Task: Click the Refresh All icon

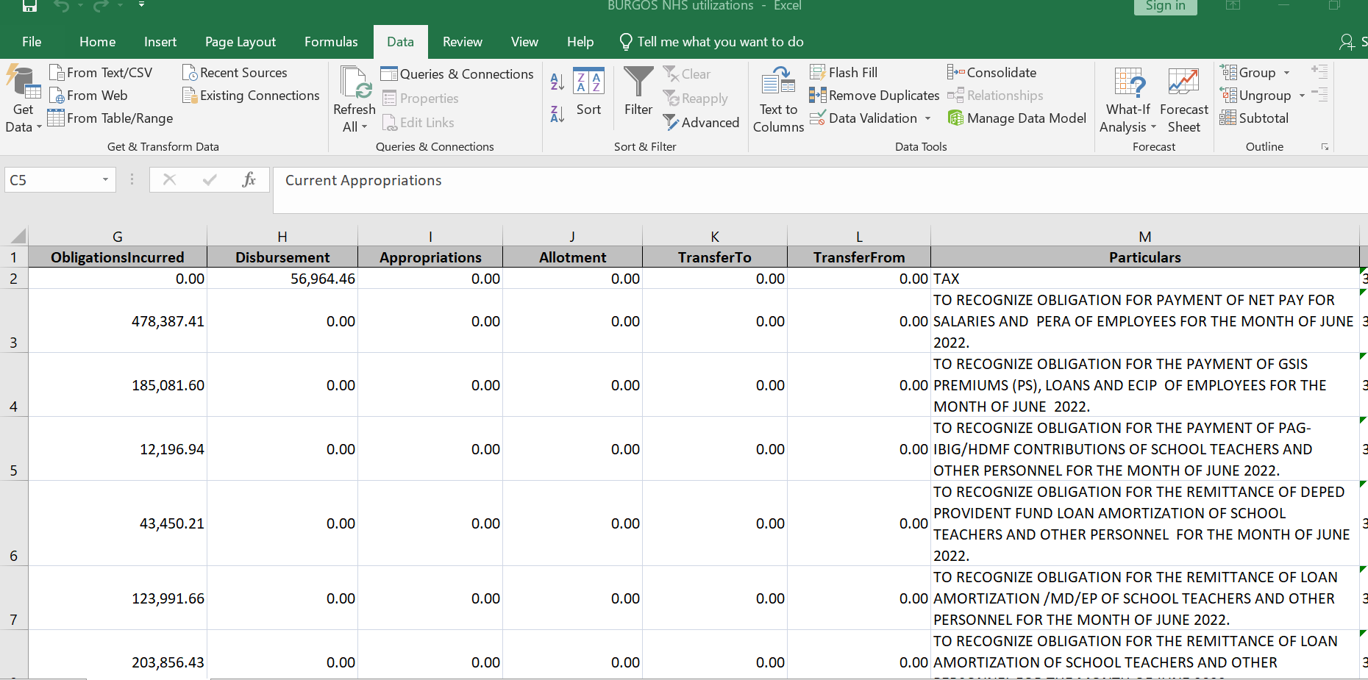Action: [355, 82]
